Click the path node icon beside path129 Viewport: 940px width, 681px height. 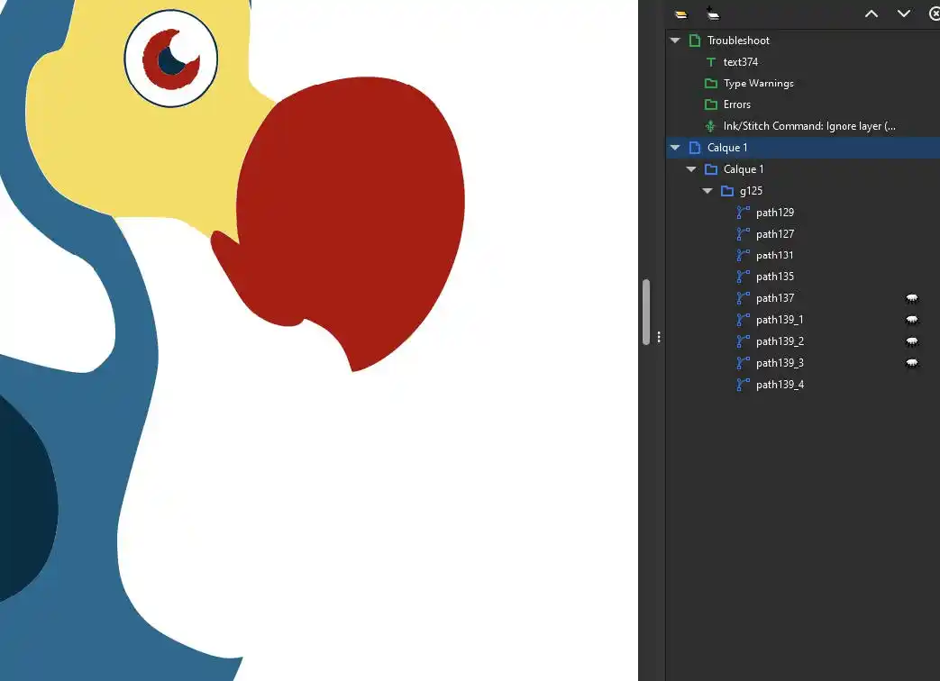[744, 213]
